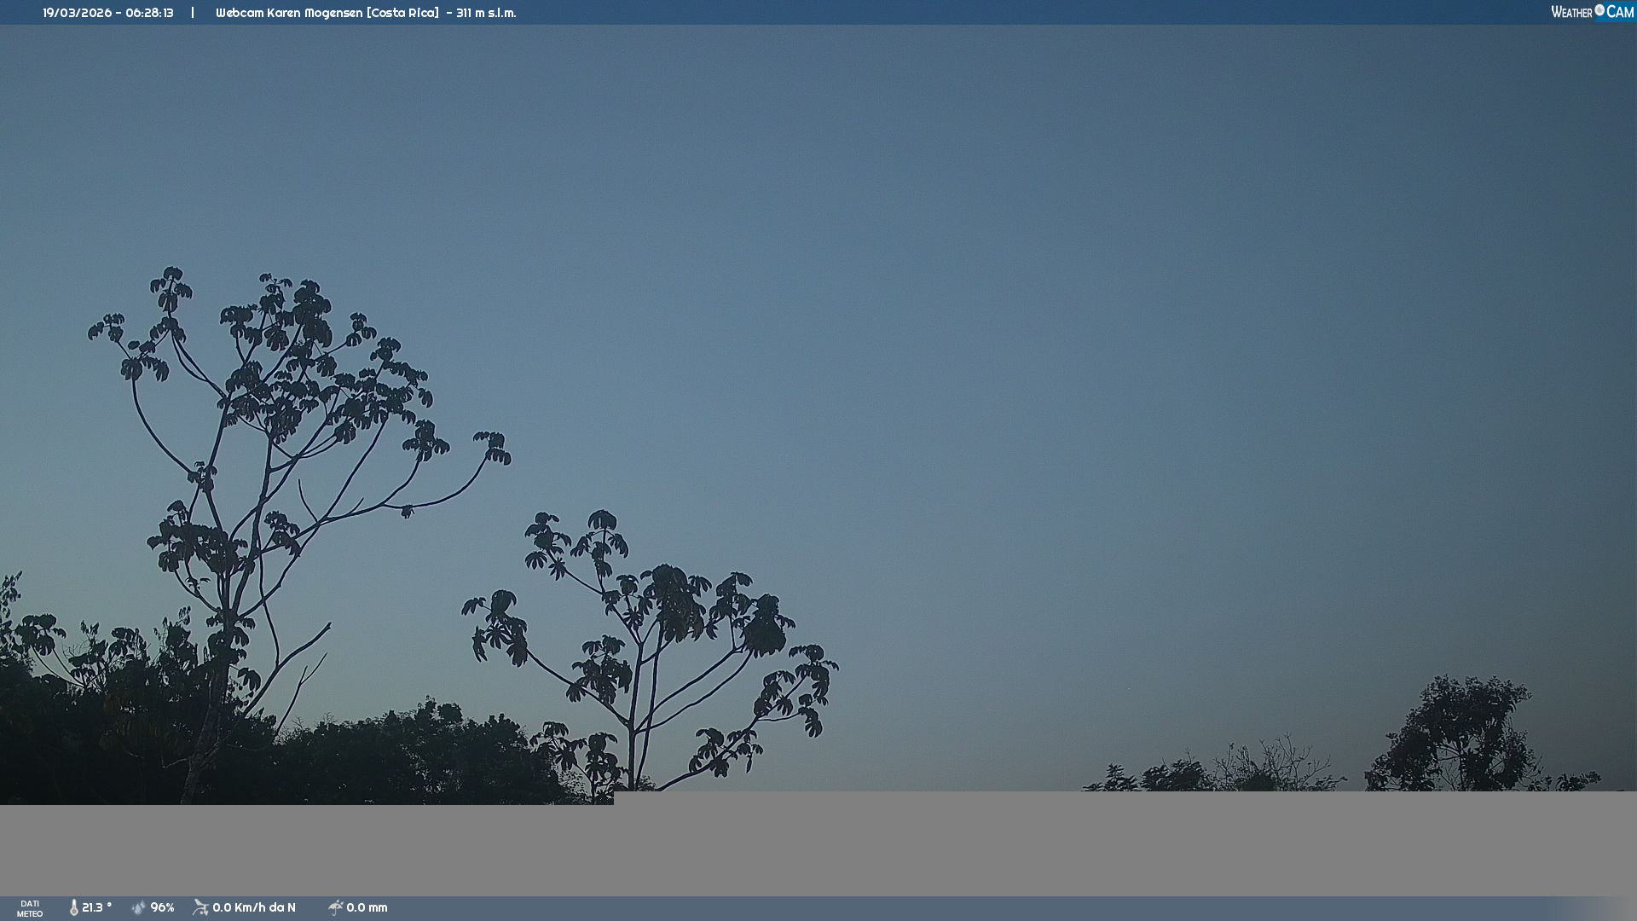Click the 19/03/2026 date text
Screen dimensions: 1637x921
[78, 13]
